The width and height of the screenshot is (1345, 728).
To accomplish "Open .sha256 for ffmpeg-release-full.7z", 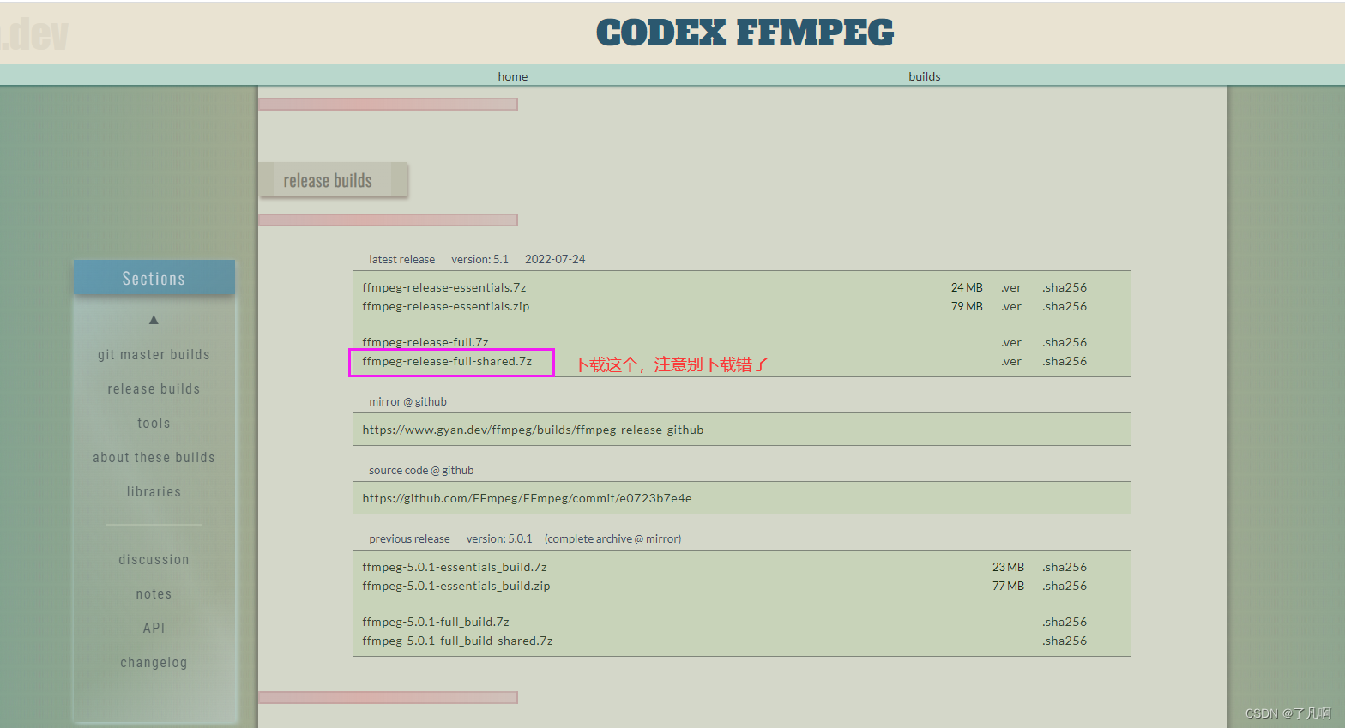I will pyautogui.click(x=1065, y=342).
